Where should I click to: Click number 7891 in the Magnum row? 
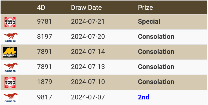[44, 52]
